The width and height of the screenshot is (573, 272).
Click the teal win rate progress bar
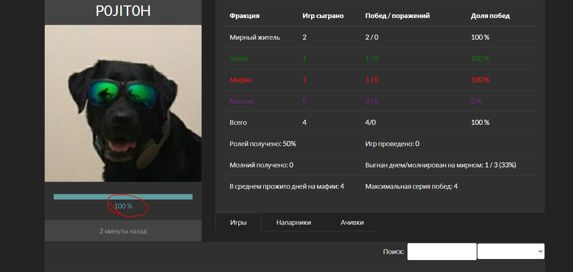coord(123,197)
